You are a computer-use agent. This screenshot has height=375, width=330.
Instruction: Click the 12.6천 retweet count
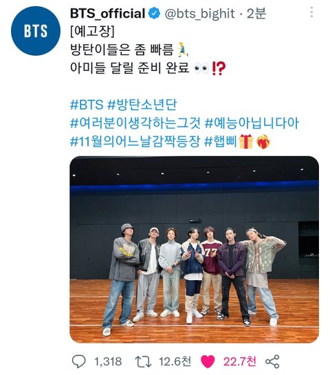point(175,361)
